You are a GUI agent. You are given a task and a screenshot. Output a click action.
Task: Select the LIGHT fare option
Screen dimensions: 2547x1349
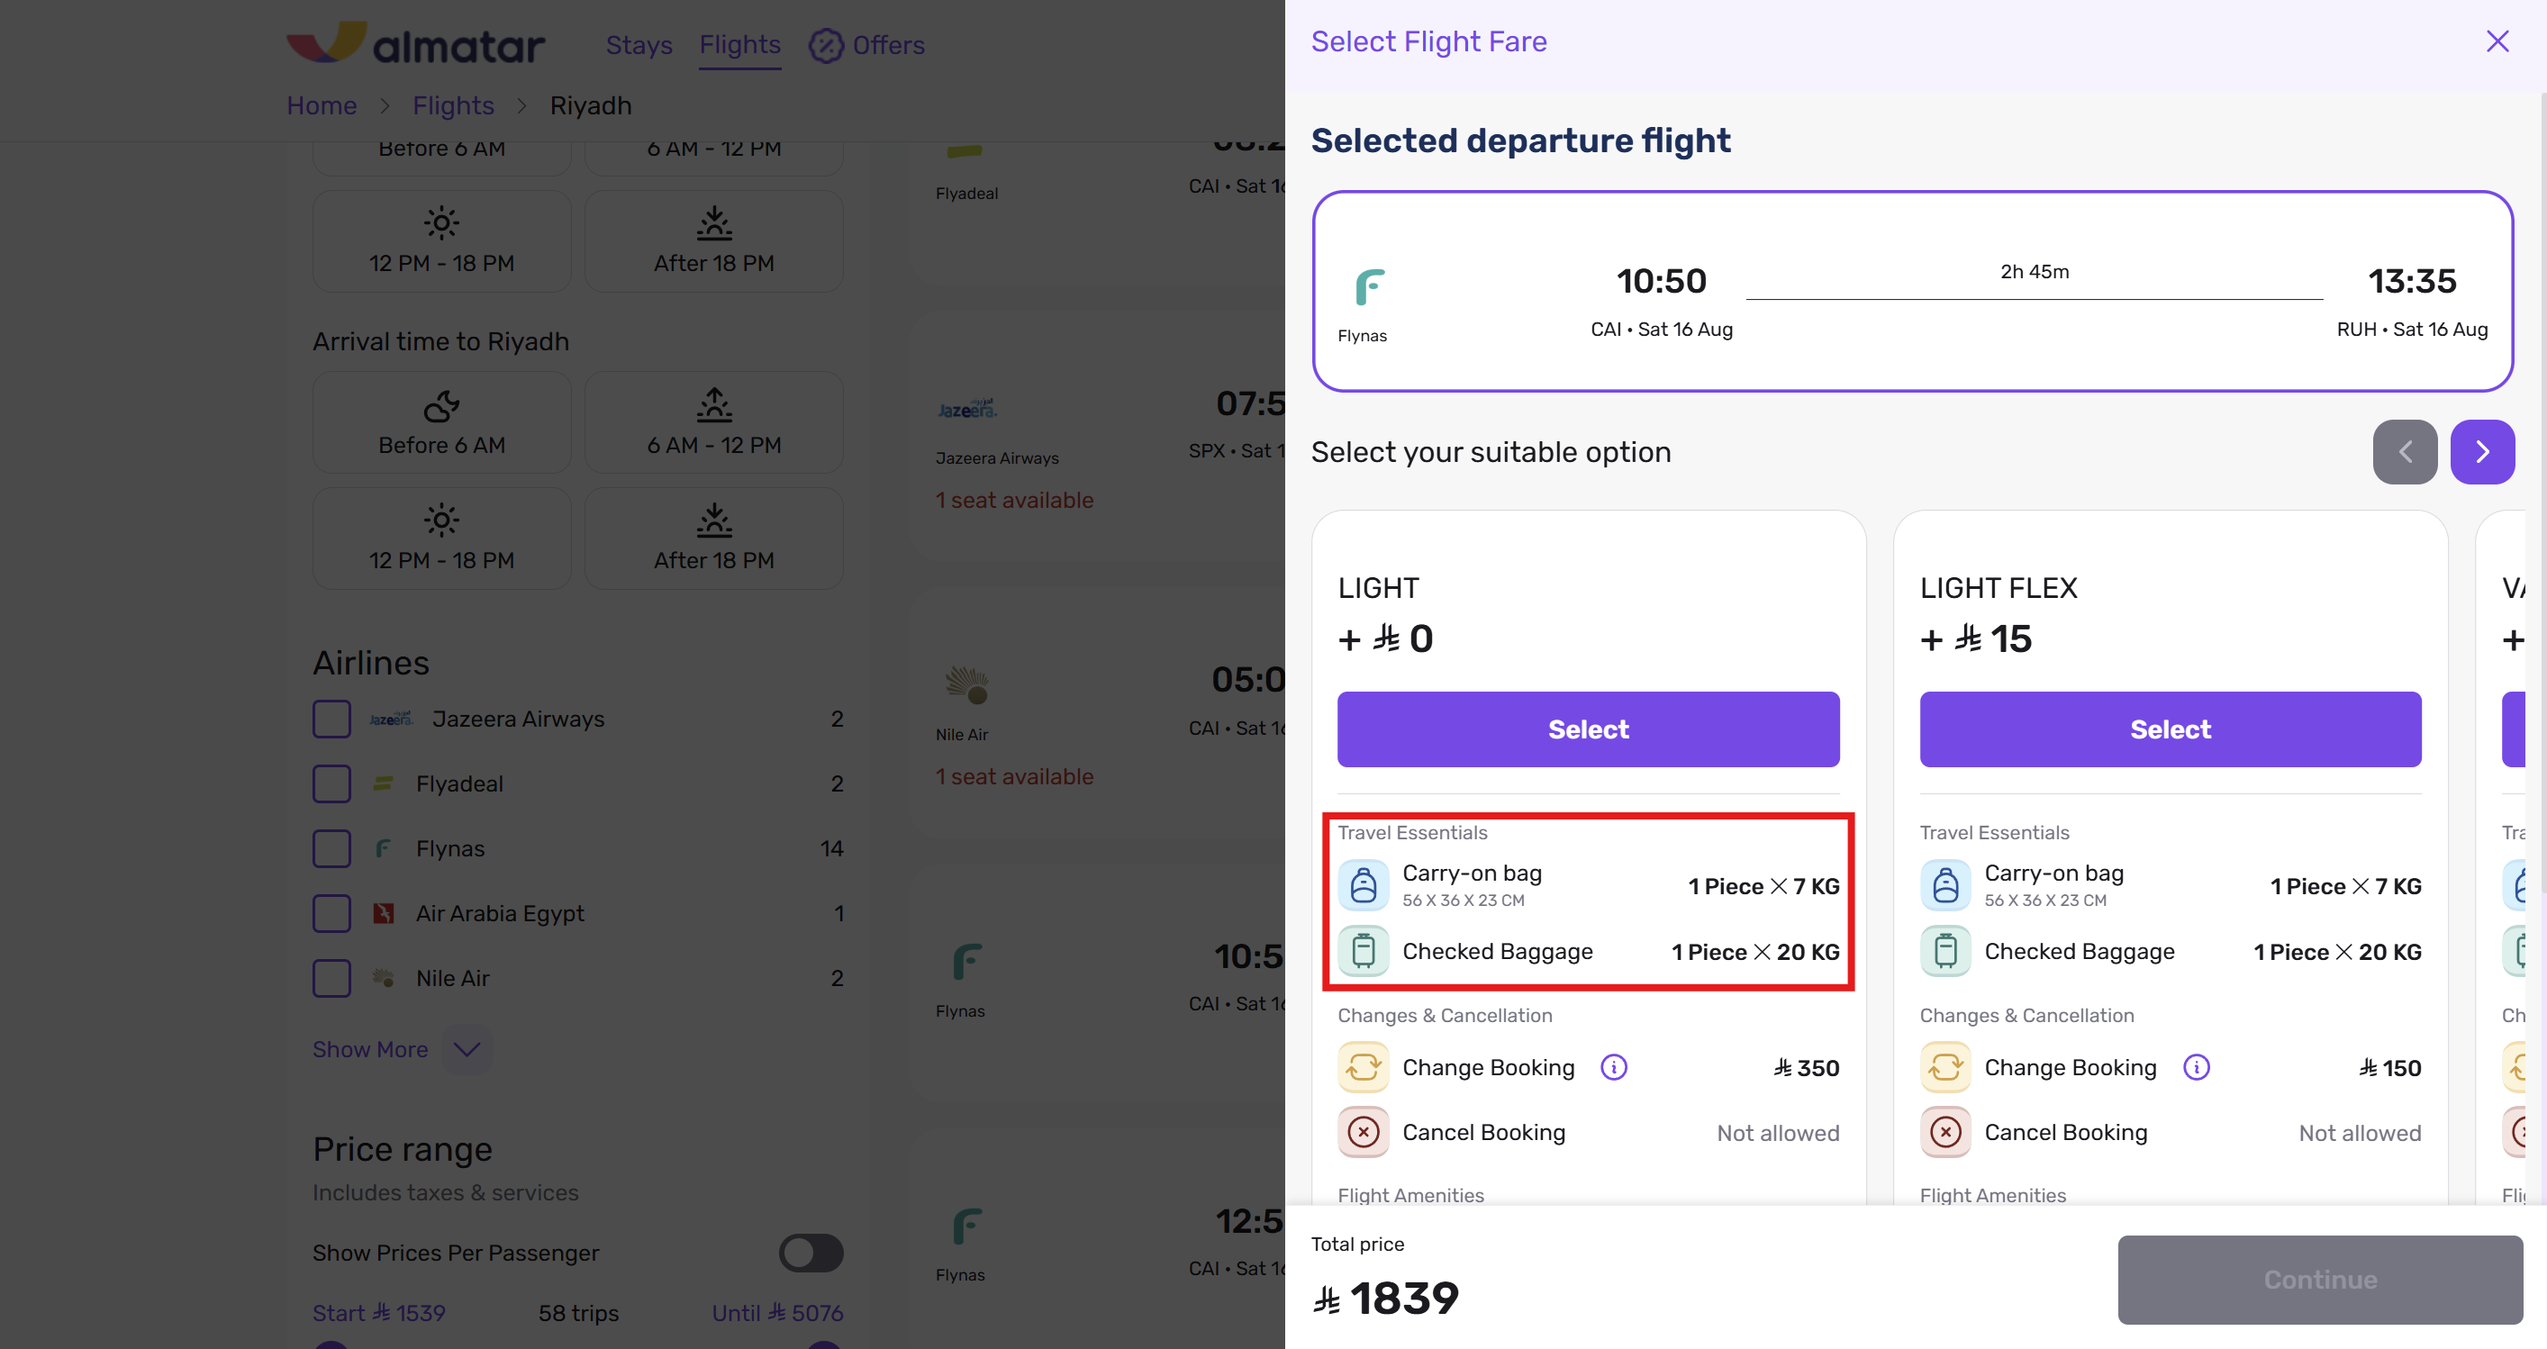(x=1588, y=729)
